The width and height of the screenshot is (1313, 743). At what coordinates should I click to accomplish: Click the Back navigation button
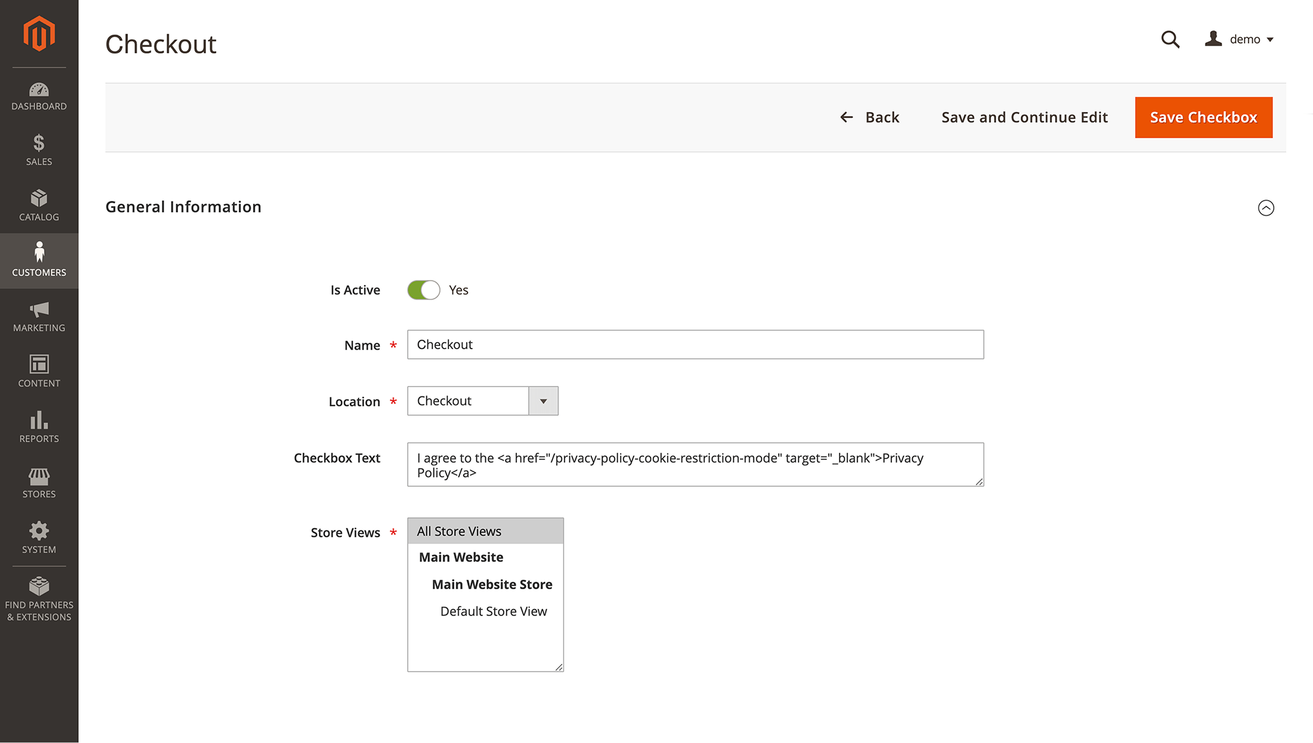coord(868,116)
